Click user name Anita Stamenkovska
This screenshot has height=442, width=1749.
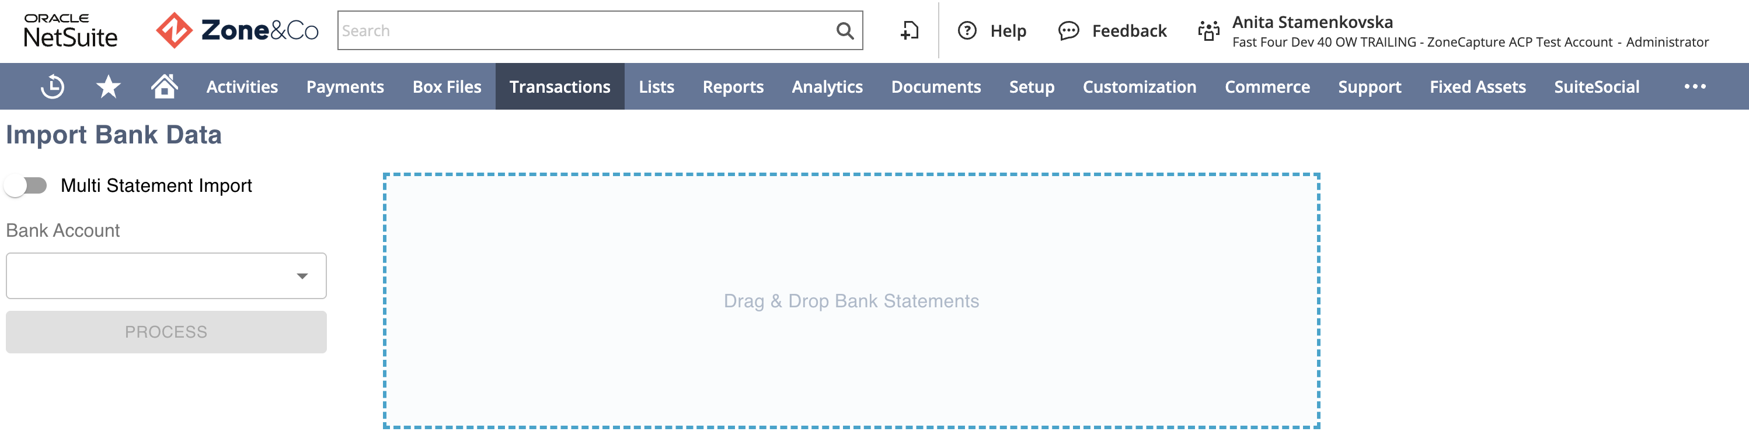coord(1312,22)
